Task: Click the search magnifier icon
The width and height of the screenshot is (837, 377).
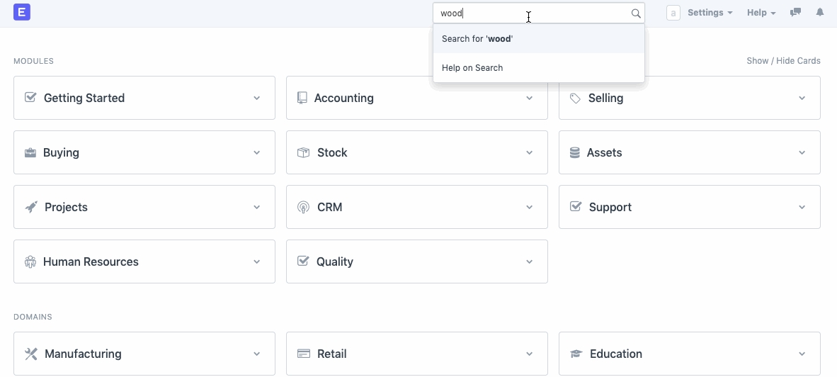Action: click(x=636, y=13)
